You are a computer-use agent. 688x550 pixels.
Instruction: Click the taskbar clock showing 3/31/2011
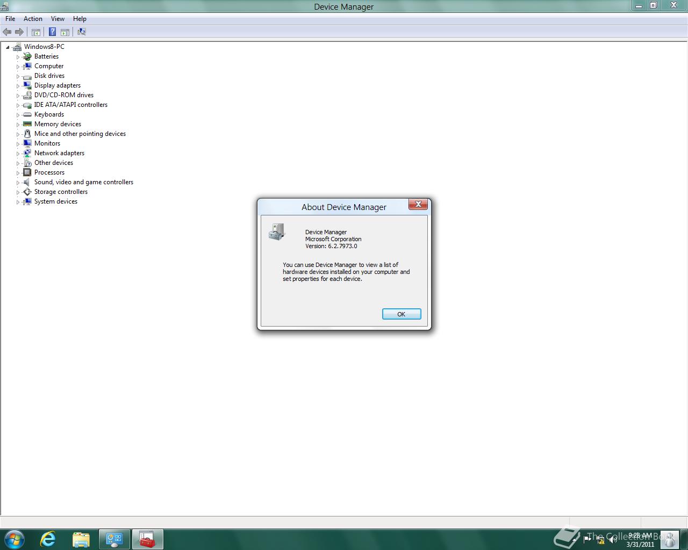(x=640, y=540)
